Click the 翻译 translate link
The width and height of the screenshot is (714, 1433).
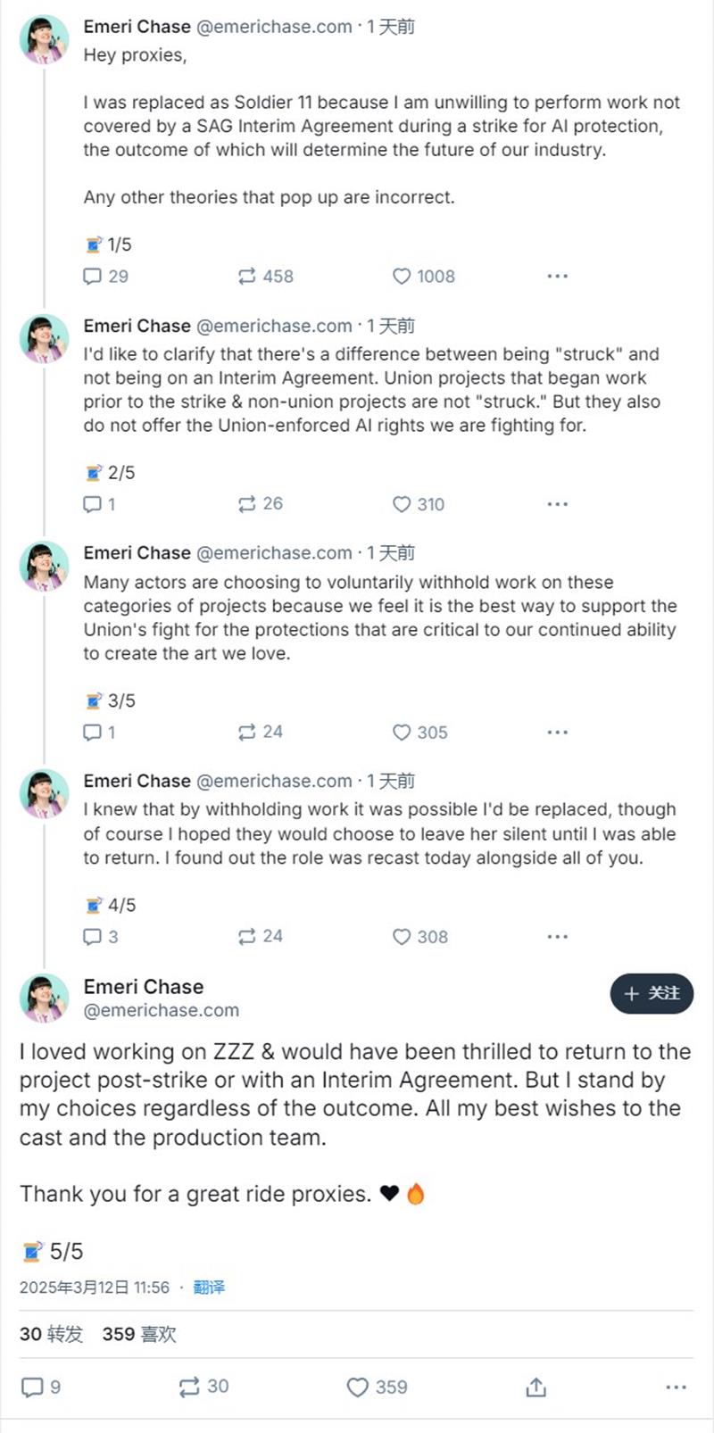point(209,1288)
